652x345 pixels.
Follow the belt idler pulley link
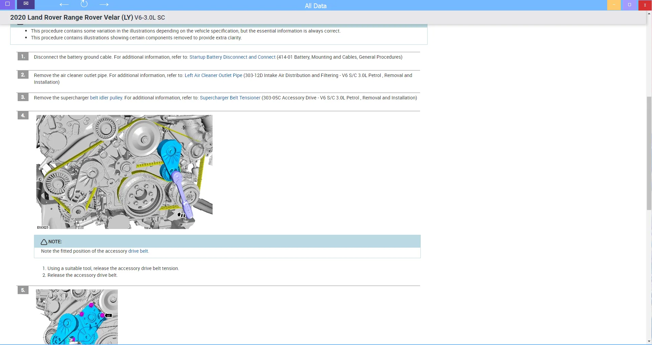point(106,98)
